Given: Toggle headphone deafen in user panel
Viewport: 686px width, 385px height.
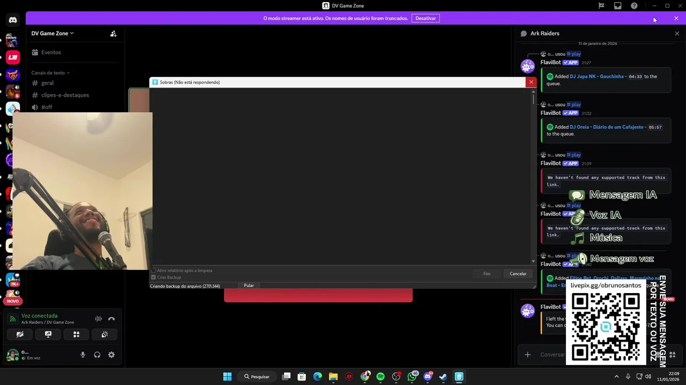Looking at the screenshot, I should (x=97, y=355).
